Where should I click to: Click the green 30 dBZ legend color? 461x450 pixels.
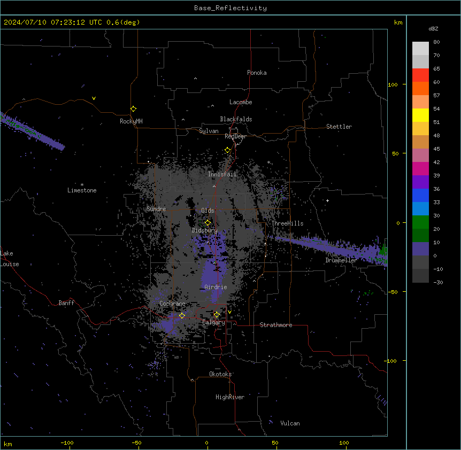tap(420, 222)
